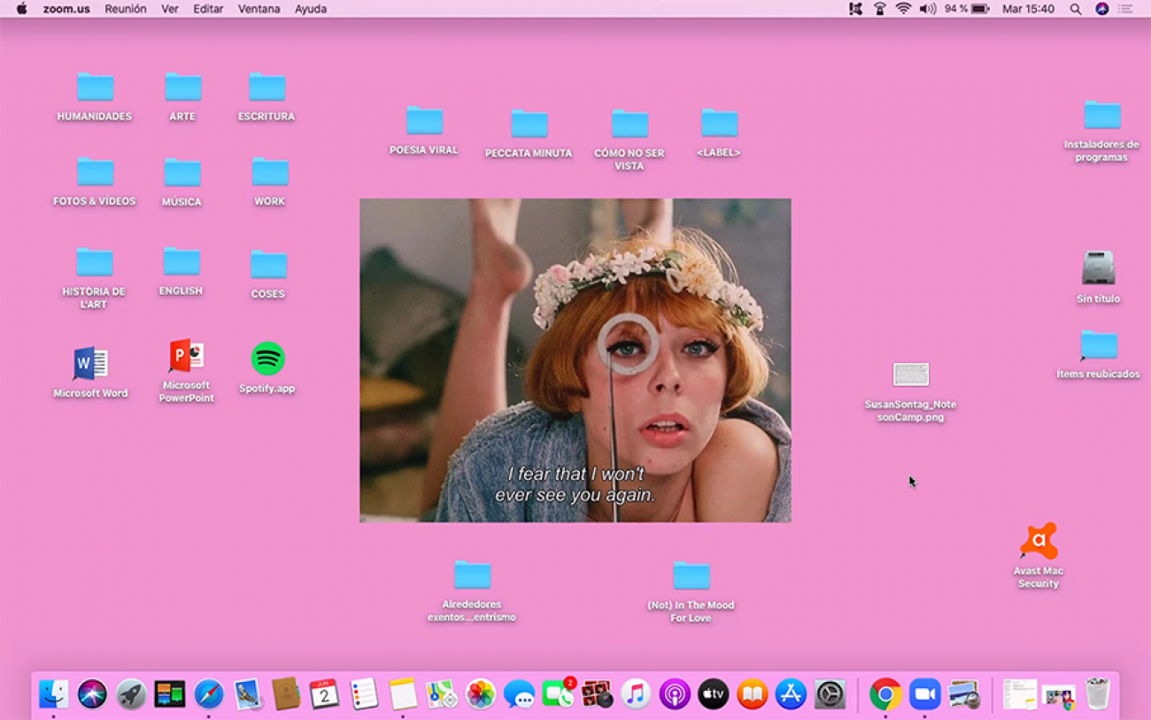Open Finder from the Dock
Image resolution: width=1151 pixels, height=720 pixels.
(x=54, y=694)
